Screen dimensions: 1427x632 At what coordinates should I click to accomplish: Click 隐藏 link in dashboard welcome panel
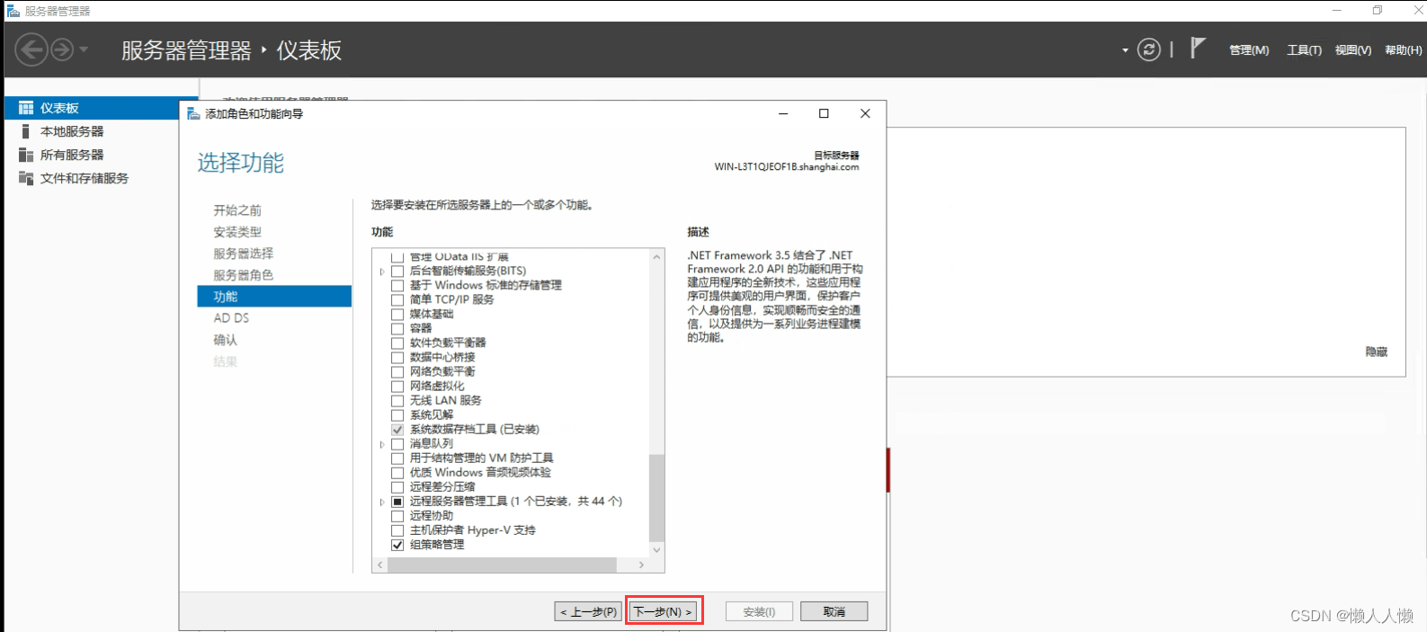pyautogui.click(x=1377, y=352)
